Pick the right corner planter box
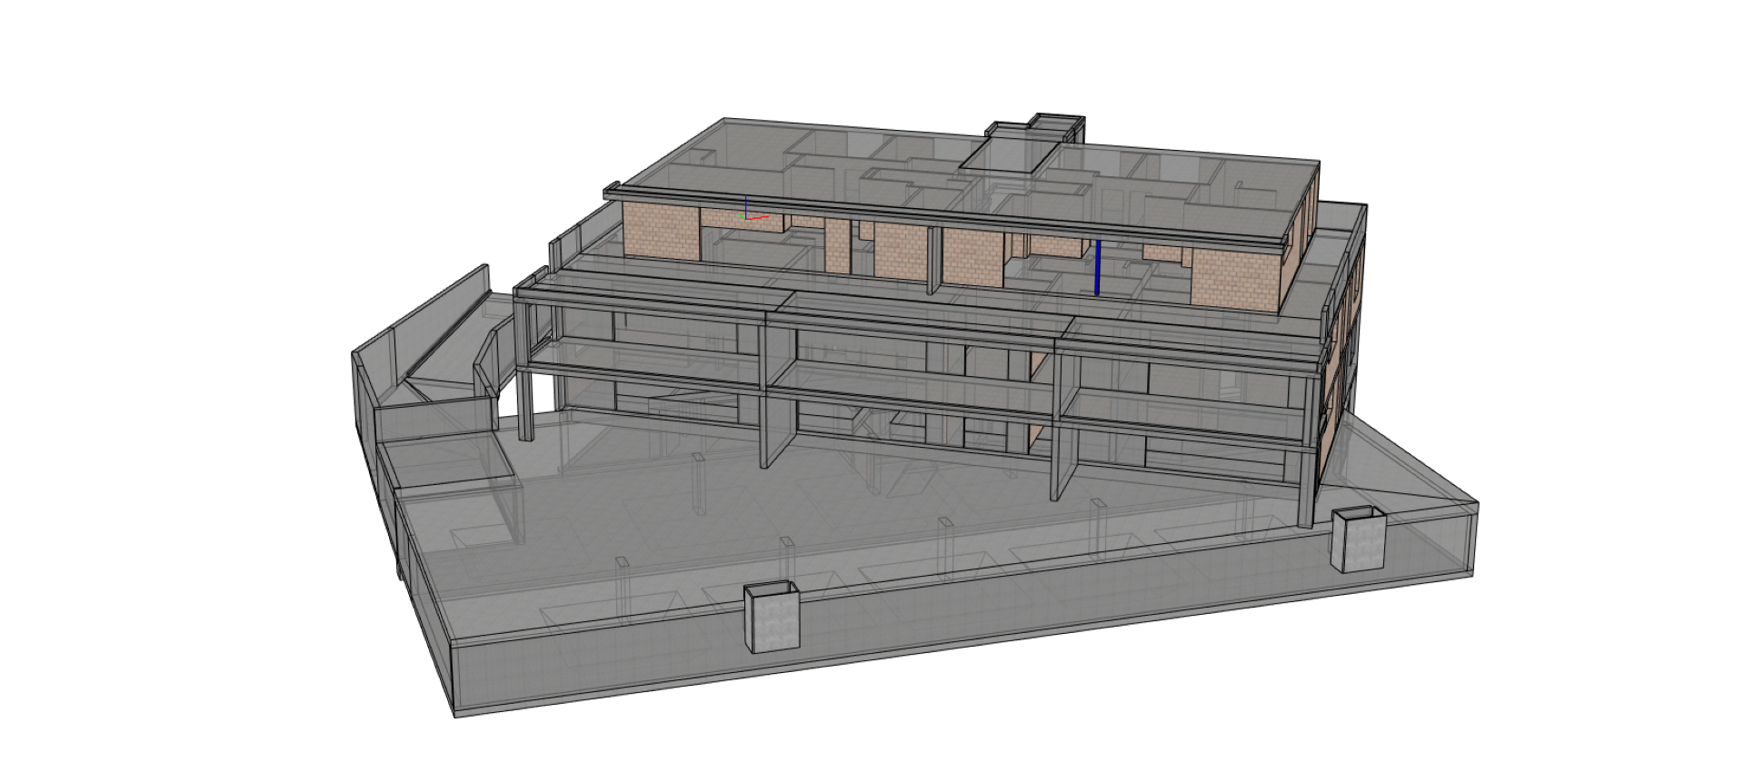 point(1358,541)
